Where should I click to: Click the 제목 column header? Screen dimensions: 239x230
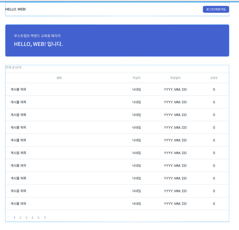pyautogui.click(x=59, y=78)
